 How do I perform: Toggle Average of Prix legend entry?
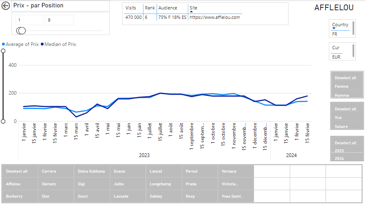[20, 44]
